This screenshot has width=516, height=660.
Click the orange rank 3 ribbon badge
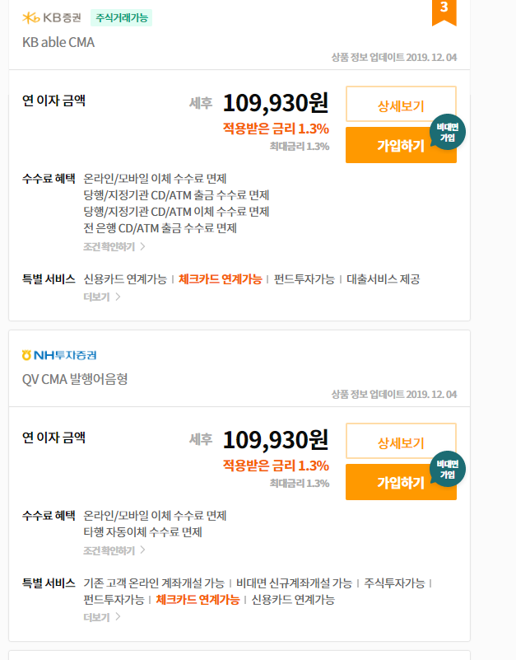click(444, 12)
